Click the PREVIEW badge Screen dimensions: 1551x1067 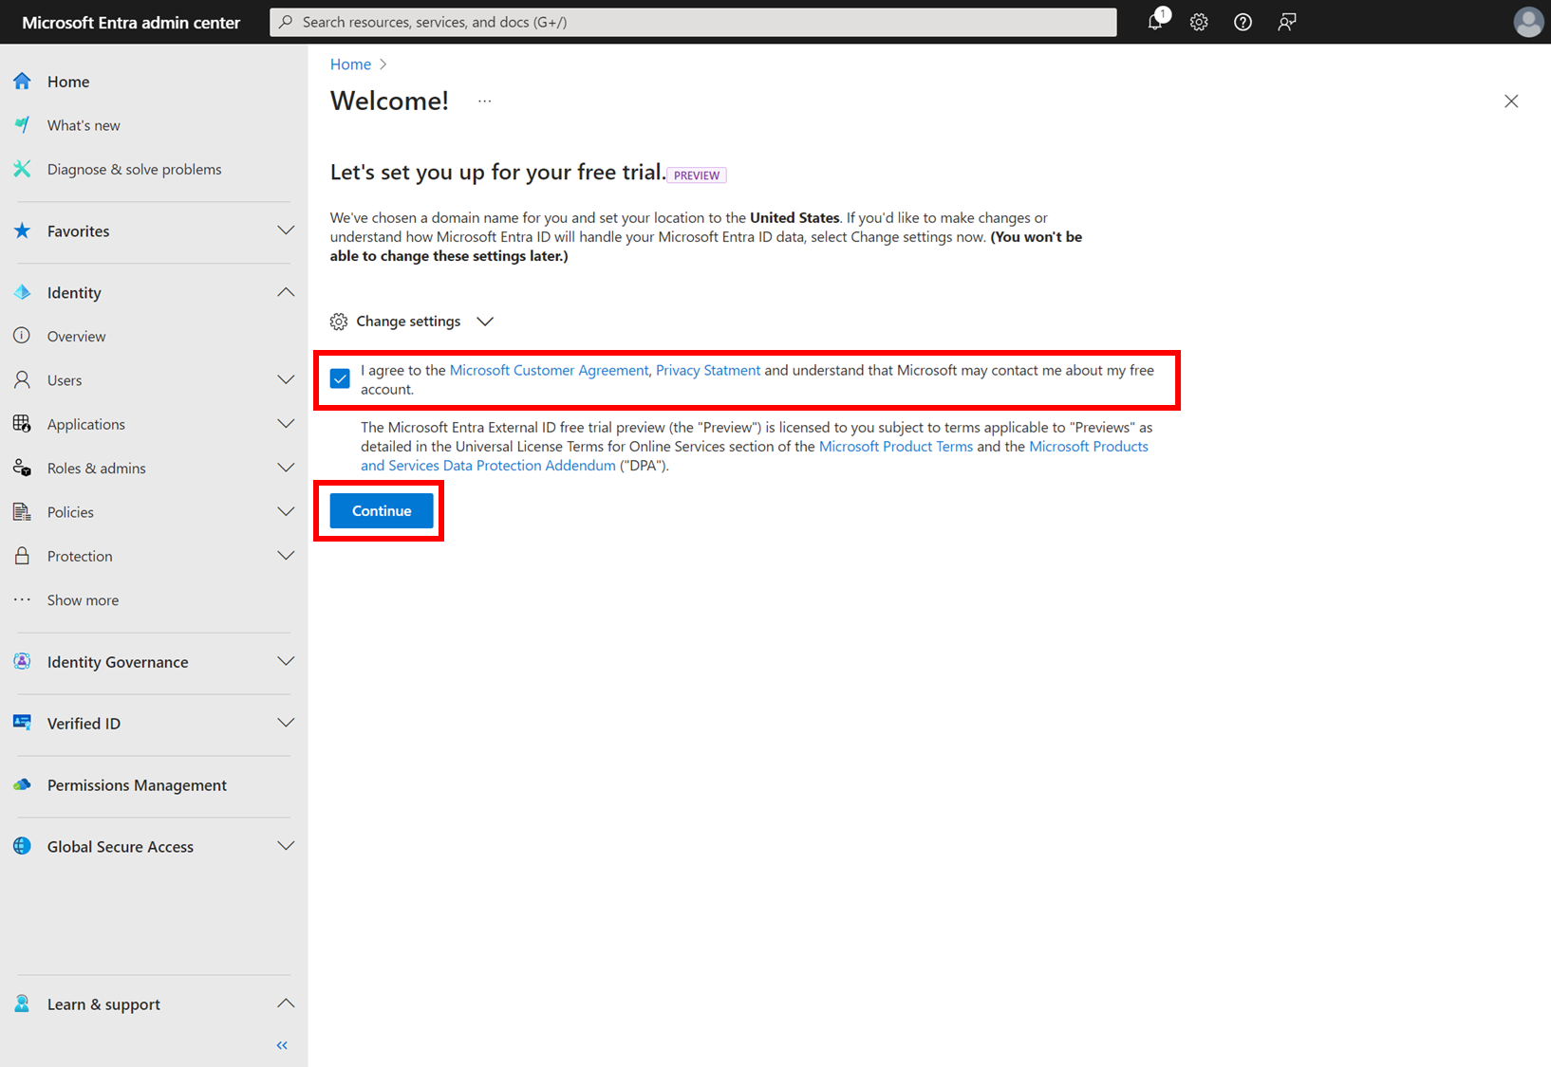(697, 175)
